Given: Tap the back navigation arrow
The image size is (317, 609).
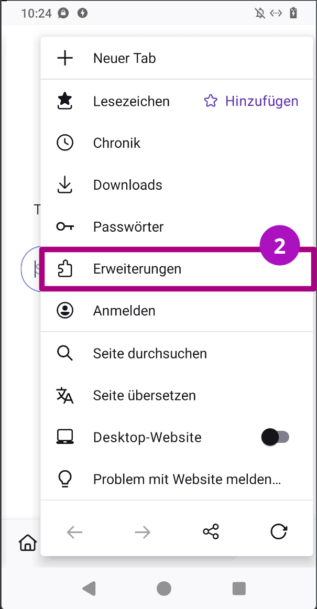Looking at the screenshot, I should tap(74, 531).
